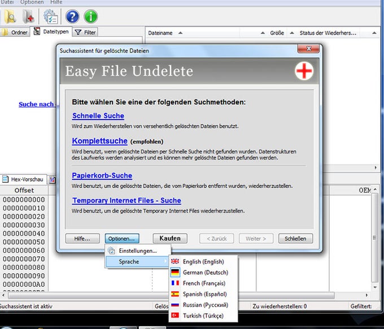Open the settings gear checklist toolbar icon

[50, 16]
